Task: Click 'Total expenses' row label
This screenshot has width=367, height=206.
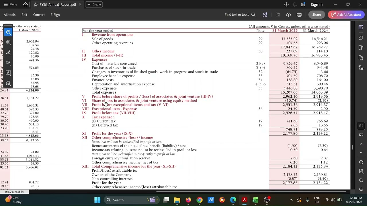Action: 104,92
